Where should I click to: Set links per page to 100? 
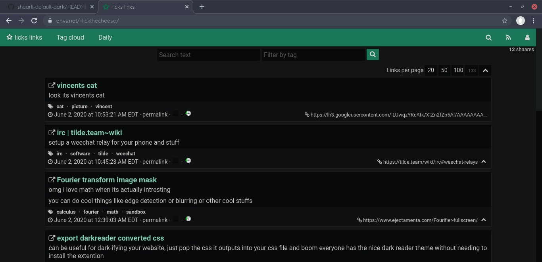point(458,70)
